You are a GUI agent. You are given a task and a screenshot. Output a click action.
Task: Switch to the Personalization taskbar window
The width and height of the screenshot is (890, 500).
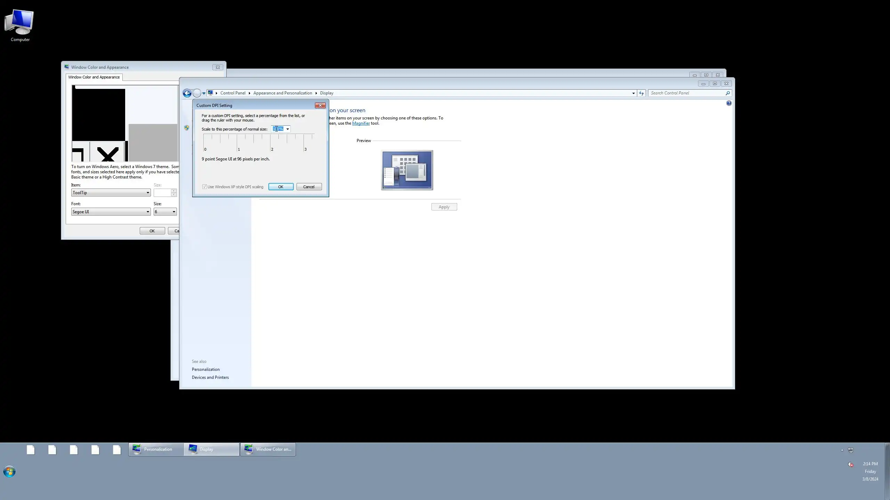(x=156, y=449)
